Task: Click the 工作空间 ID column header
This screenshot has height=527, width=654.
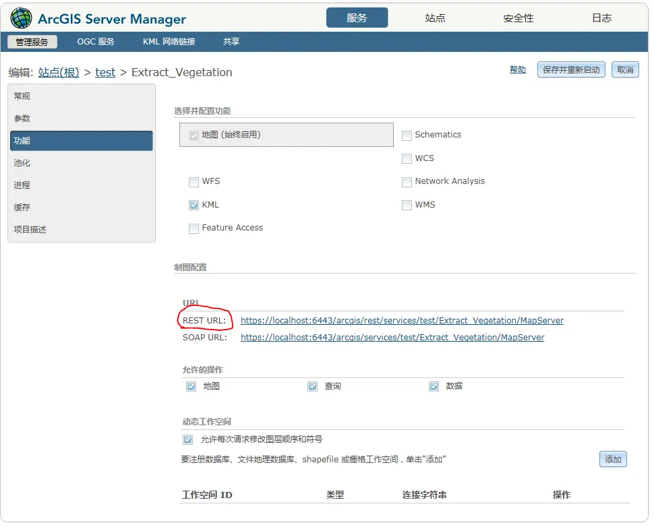Action: (x=207, y=495)
